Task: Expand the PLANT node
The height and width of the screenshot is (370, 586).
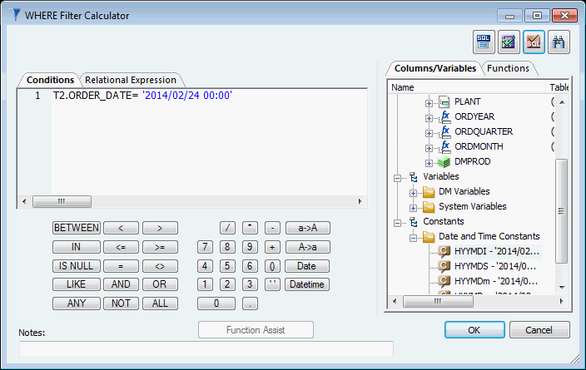Action: coord(429,103)
